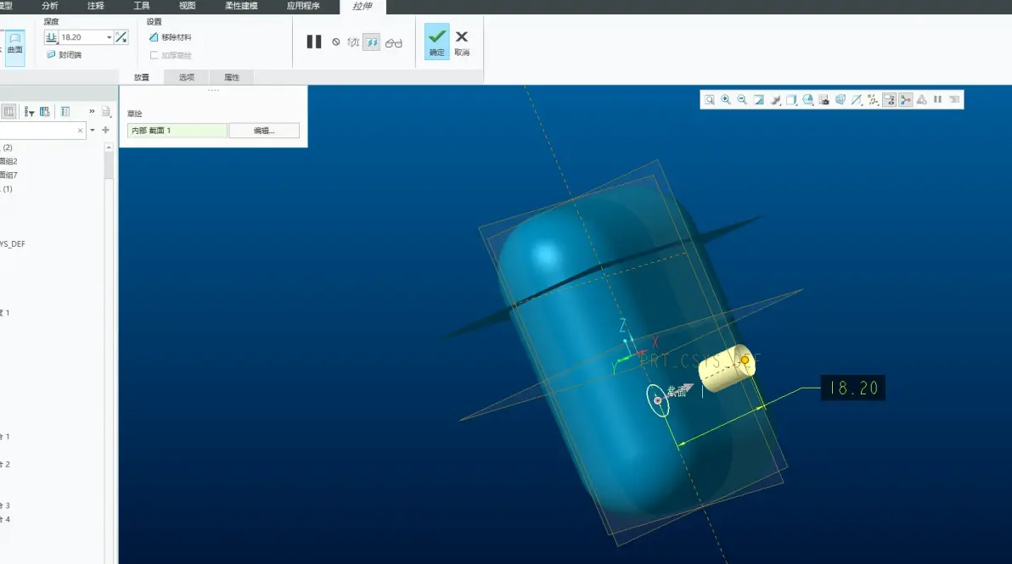Click the 内部 截面 1 sketch field
This screenshot has width=1012, height=564.
coord(177,131)
